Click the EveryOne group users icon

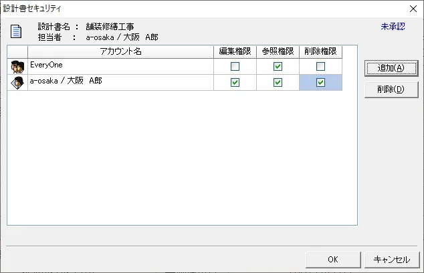[x=17, y=67]
